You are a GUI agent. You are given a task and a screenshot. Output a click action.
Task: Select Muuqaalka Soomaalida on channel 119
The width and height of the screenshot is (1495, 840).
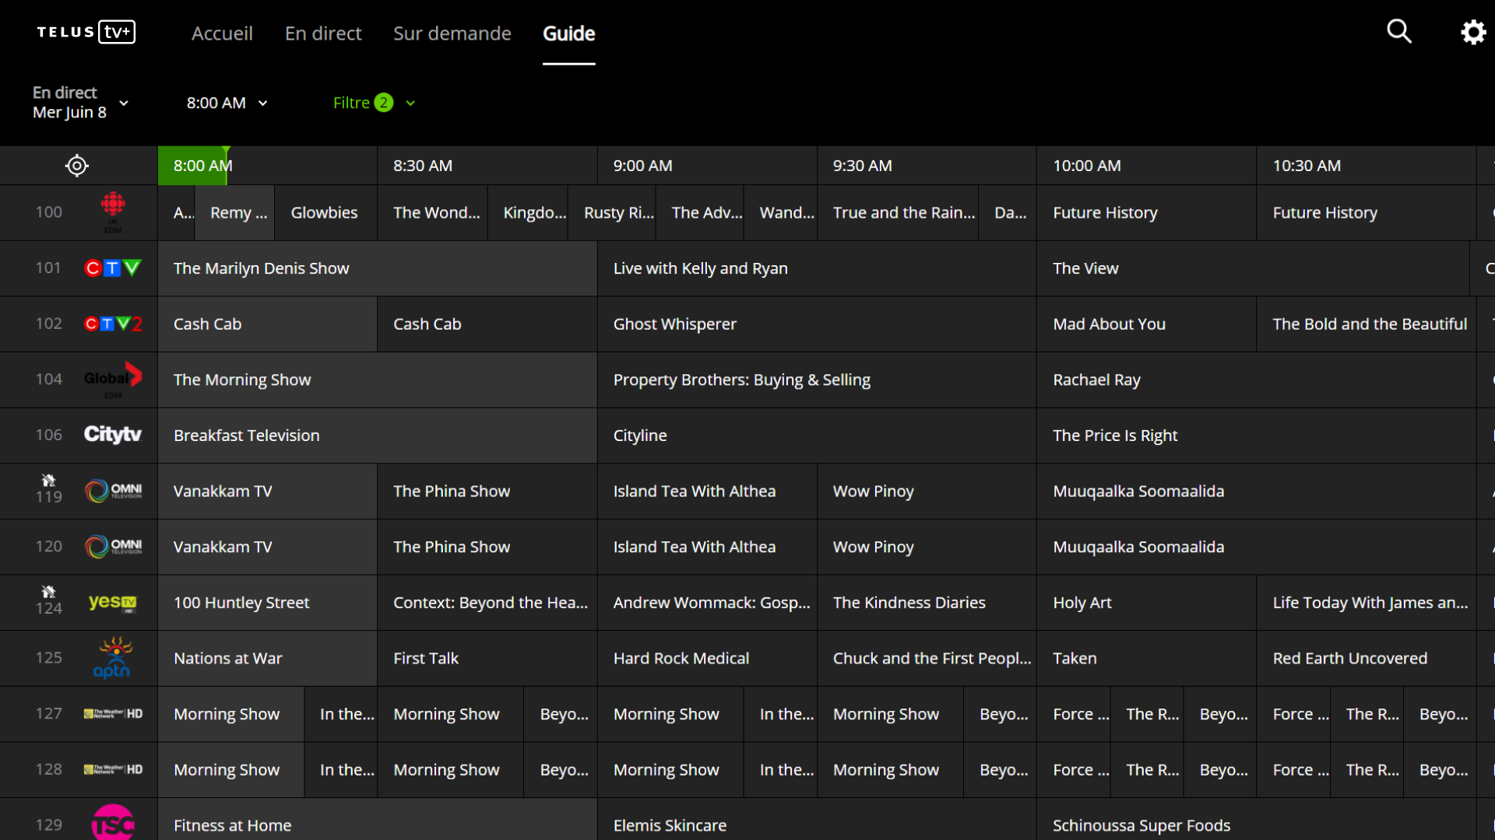click(1257, 492)
